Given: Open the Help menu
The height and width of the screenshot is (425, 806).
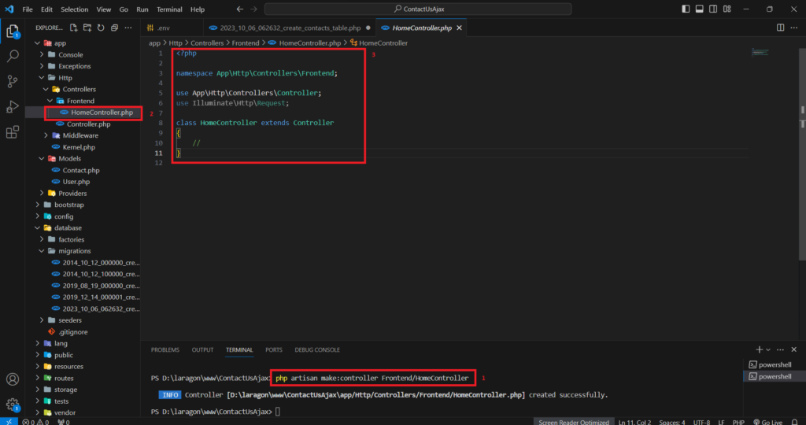Looking at the screenshot, I should (x=198, y=9).
